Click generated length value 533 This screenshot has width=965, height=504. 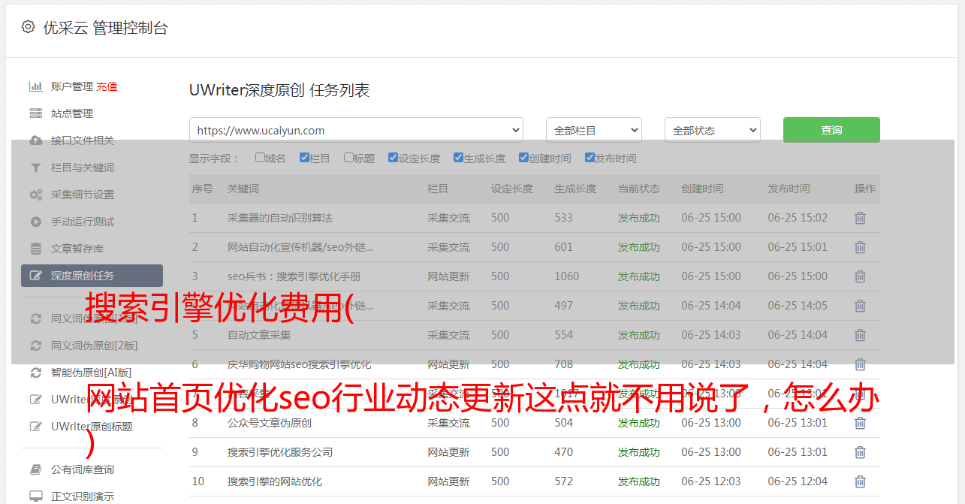click(564, 218)
